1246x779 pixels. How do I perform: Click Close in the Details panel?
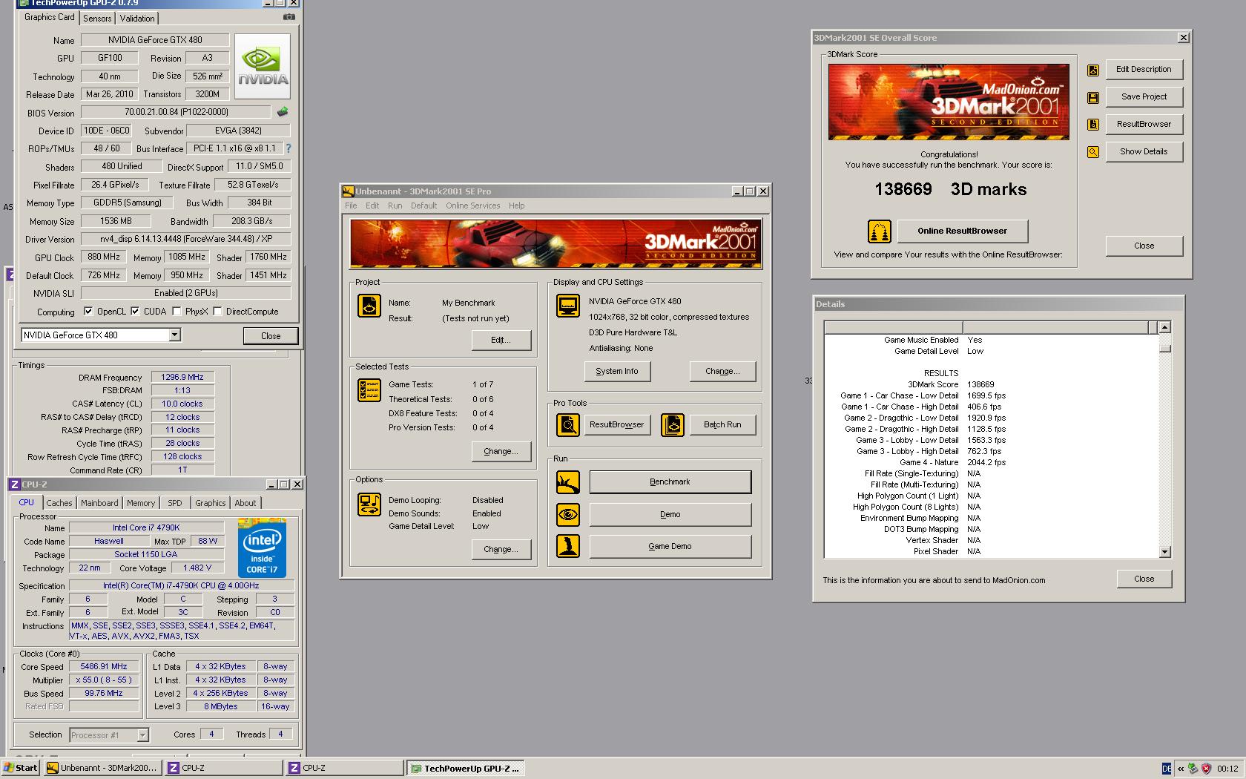click(x=1144, y=579)
